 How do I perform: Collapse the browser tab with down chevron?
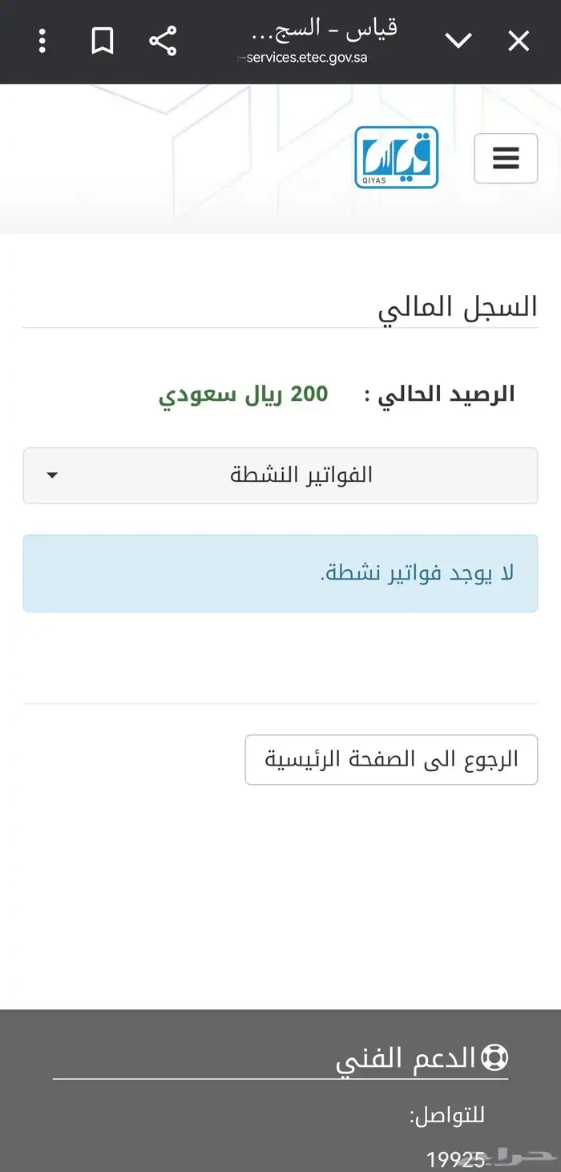(x=458, y=41)
